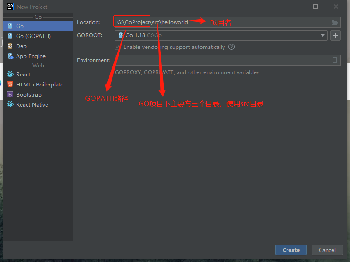The height and width of the screenshot is (262, 350).
Task: Open the Environment variables editor icon
Action: (x=335, y=60)
